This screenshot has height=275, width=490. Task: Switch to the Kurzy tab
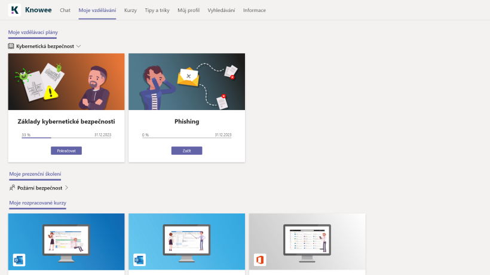click(130, 10)
